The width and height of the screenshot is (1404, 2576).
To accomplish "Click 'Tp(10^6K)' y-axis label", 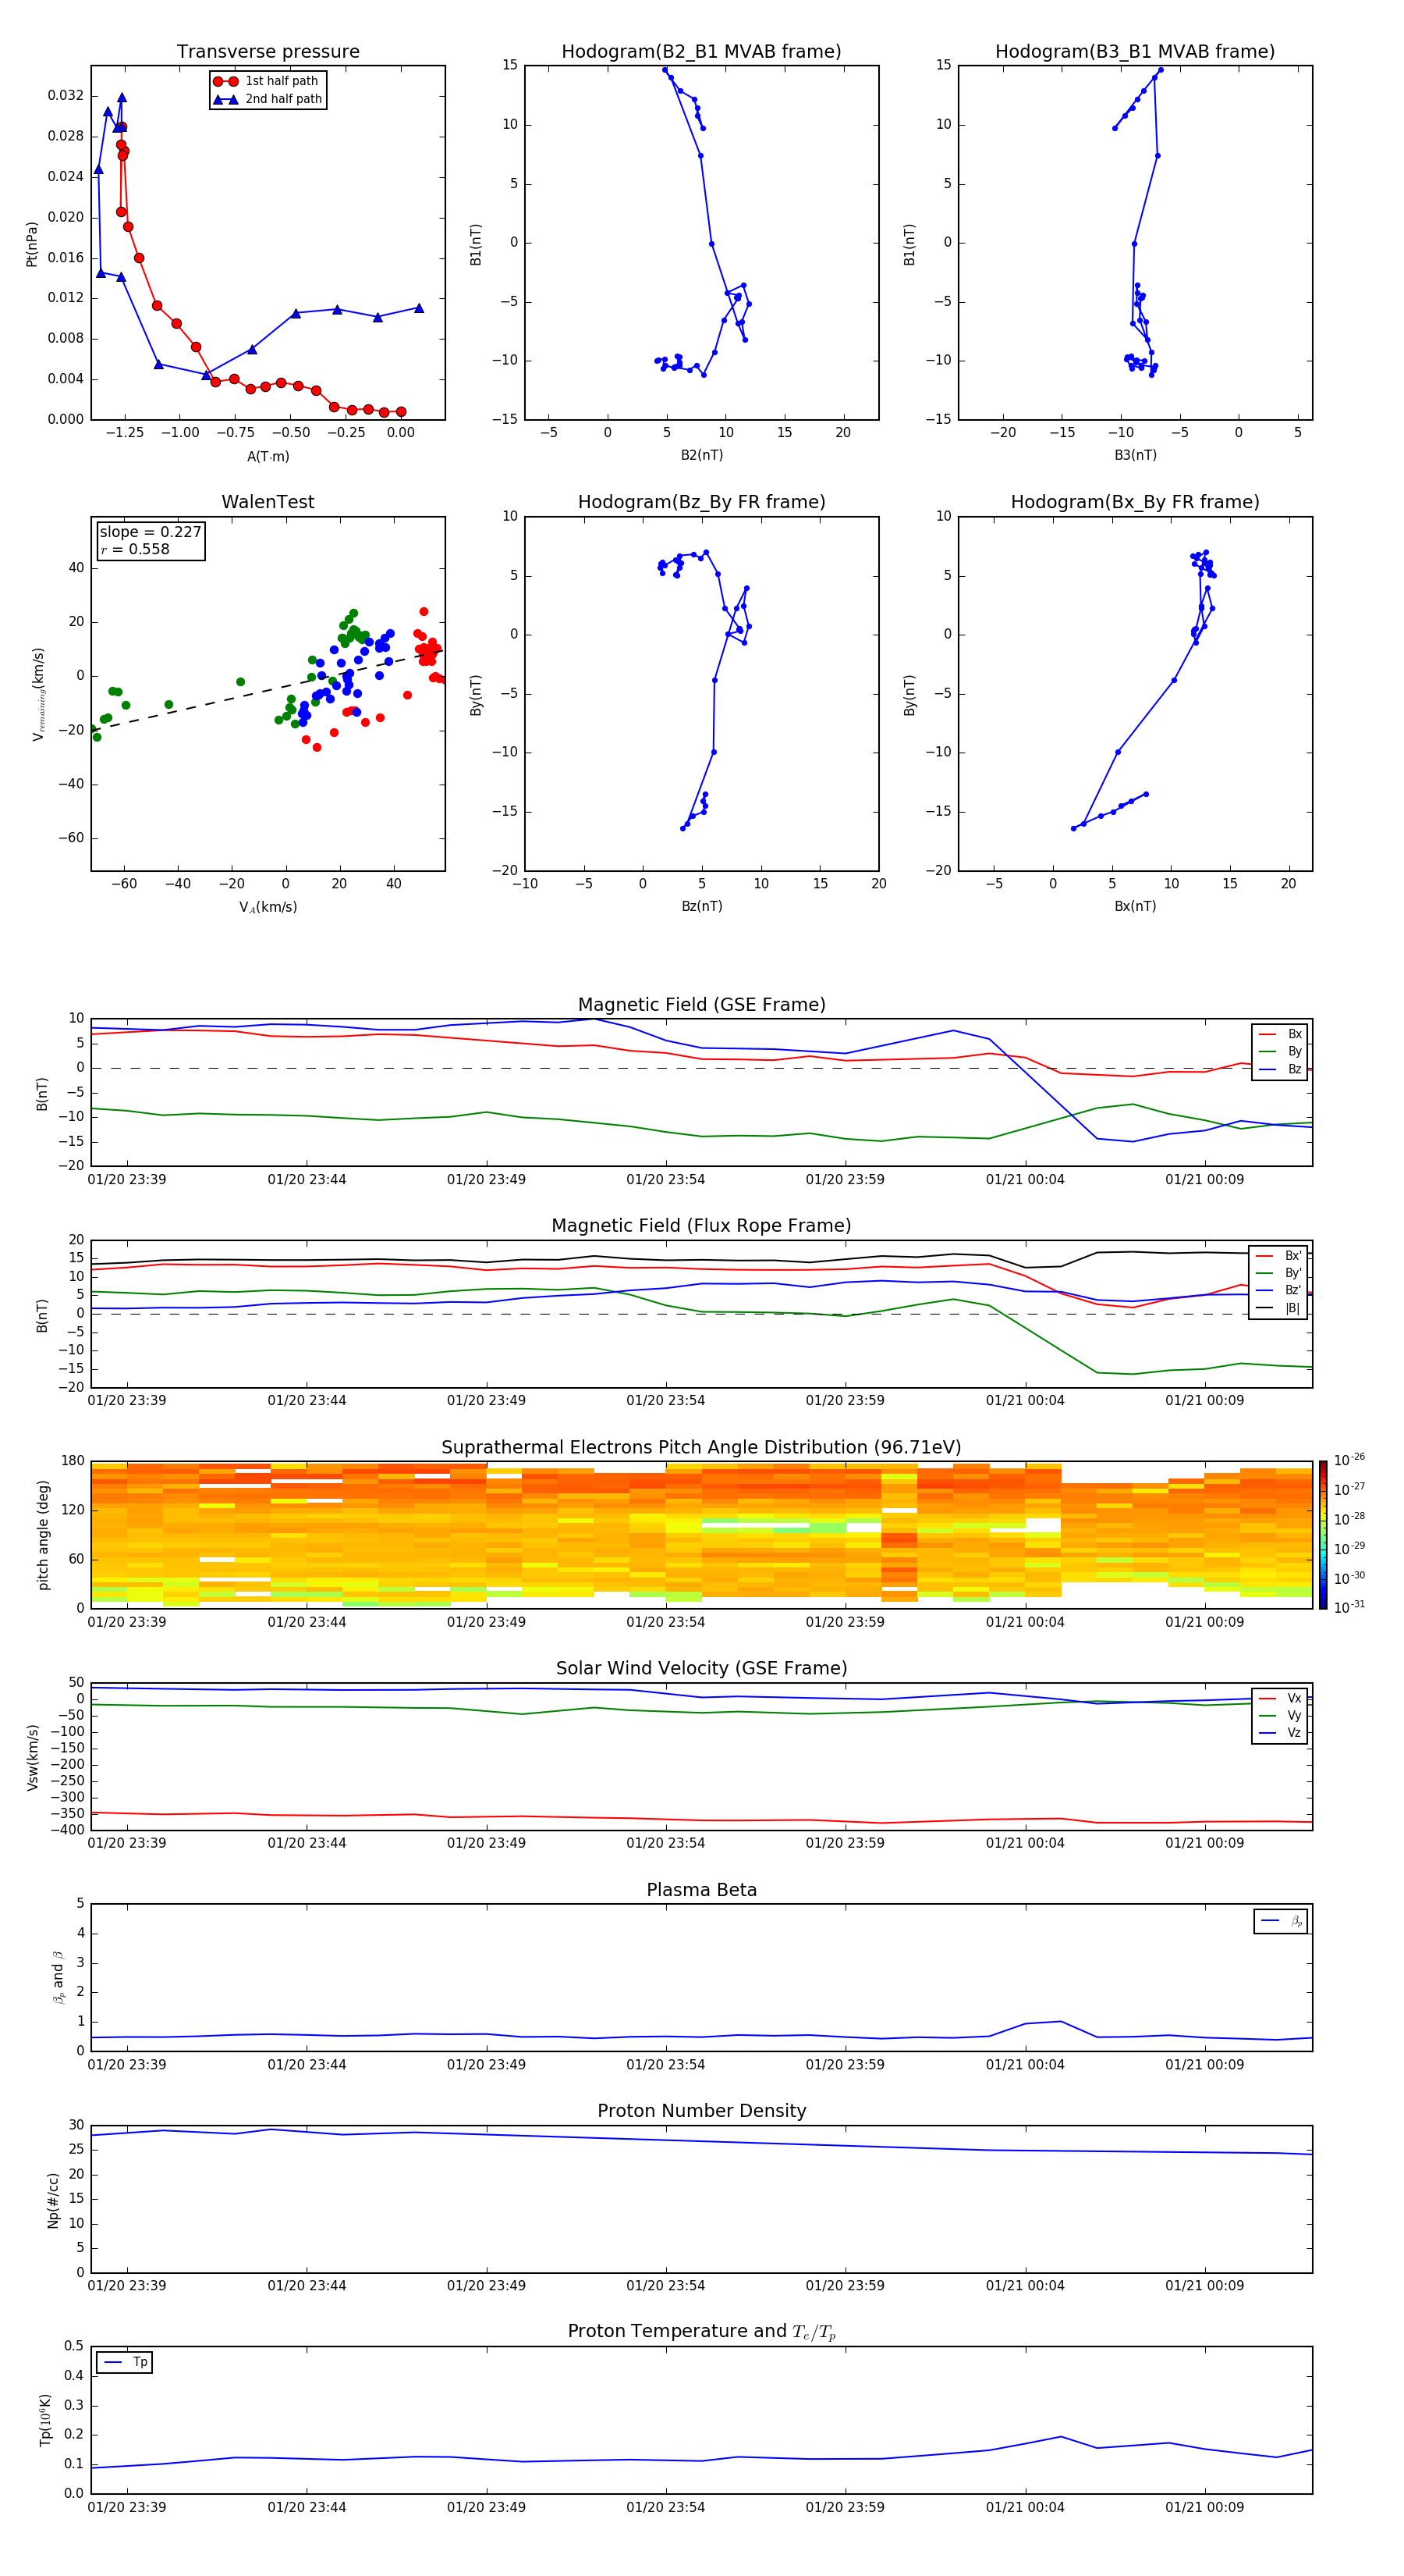I will click(x=45, y=2420).
